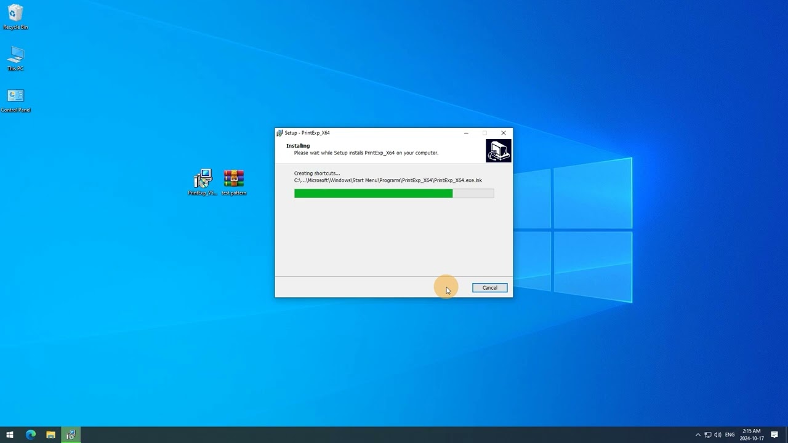The width and height of the screenshot is (788, 443).
Task: Open the Windows Start menu
Action: click(x=10, y=435)
